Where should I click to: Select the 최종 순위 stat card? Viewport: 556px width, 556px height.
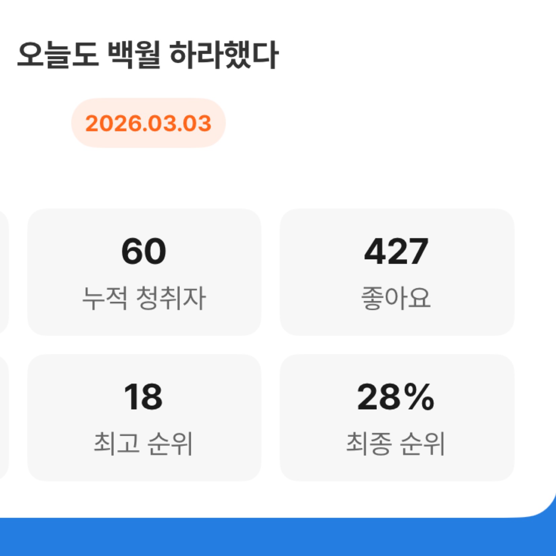pyautogui.click(x=397, y=417)
